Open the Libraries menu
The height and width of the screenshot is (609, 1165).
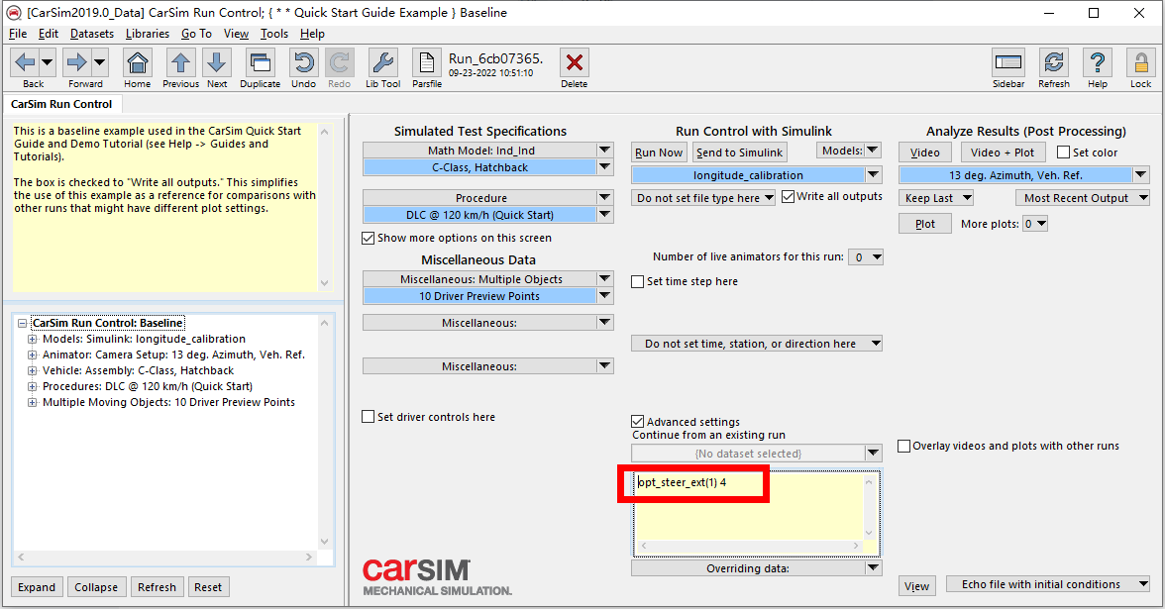point(147,34)
